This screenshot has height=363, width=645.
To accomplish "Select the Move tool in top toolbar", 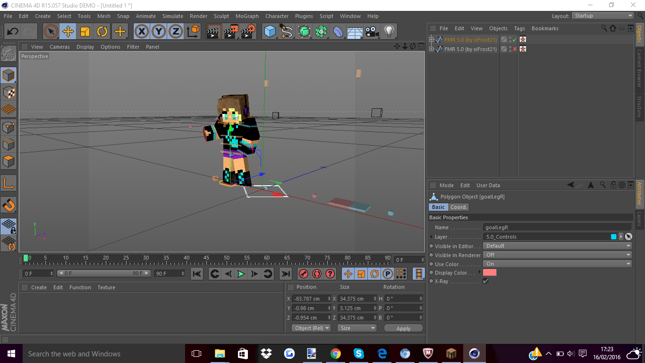I will click(68, 32).
